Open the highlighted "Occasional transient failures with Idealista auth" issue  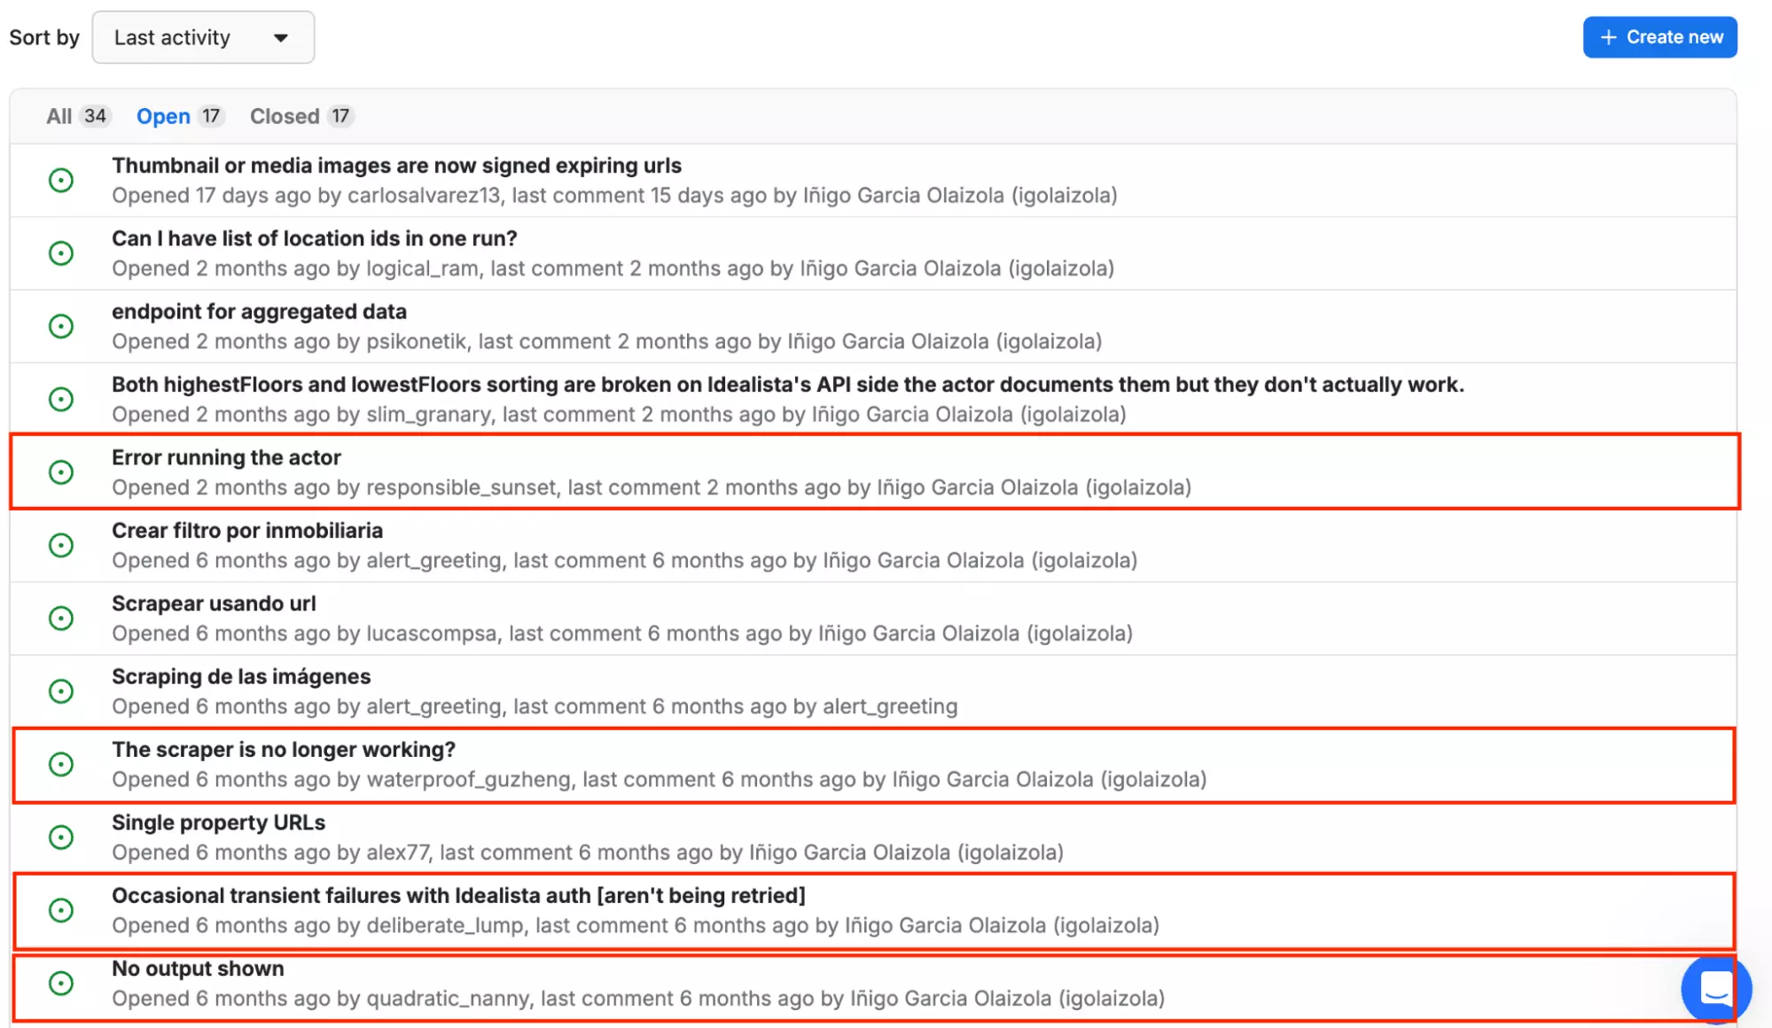point(458,895)
